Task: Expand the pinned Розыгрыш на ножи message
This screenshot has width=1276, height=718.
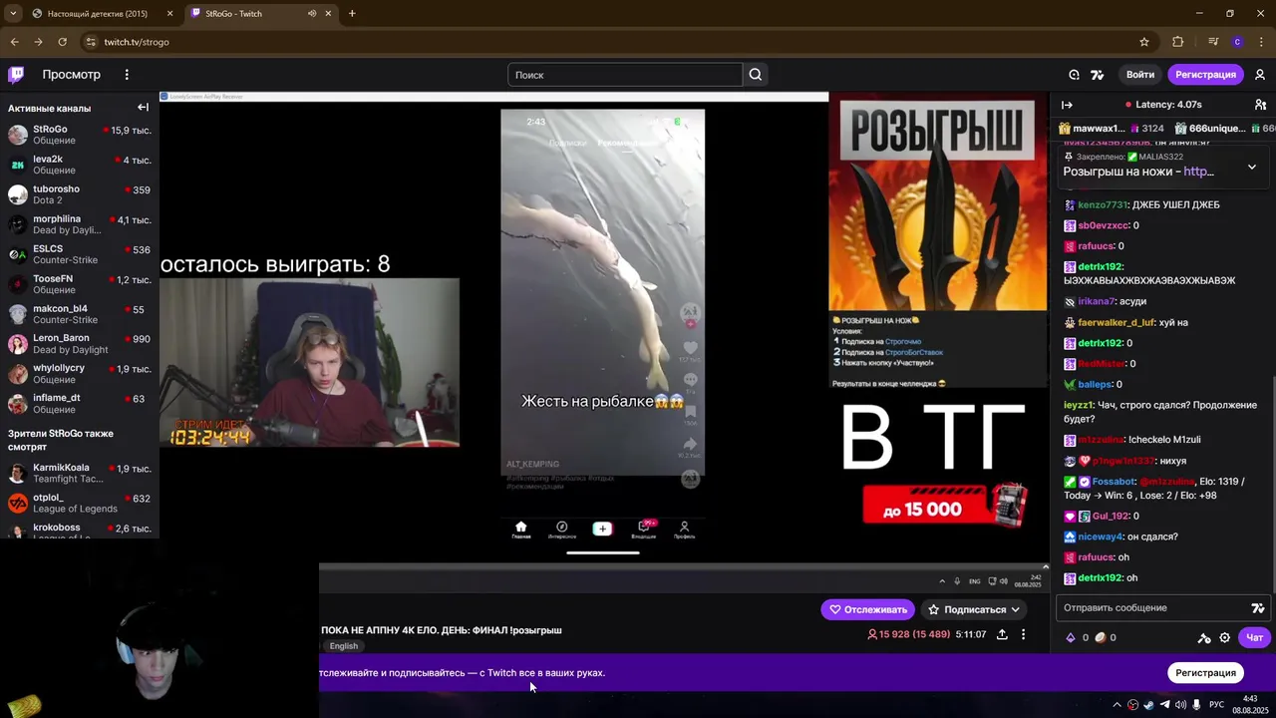Action: click(x=1252, y=167)
